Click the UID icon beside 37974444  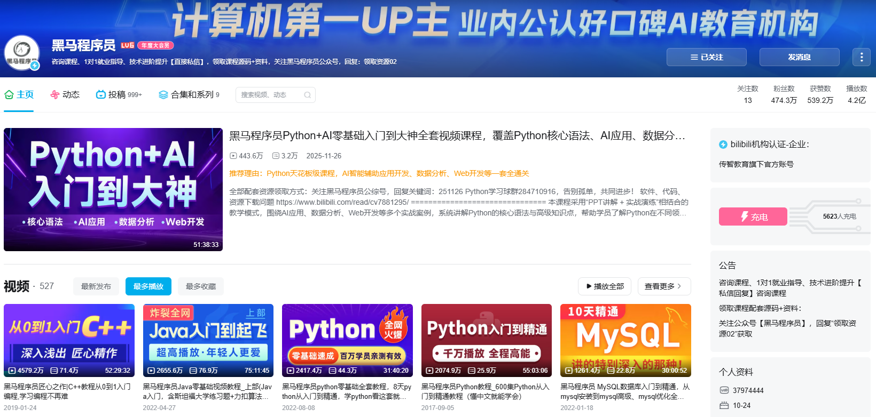(x=724, y=390)
